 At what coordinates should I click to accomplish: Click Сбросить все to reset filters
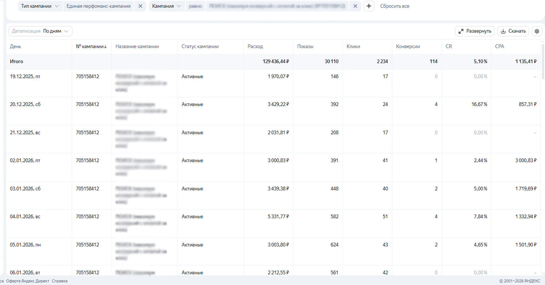(x=395, y=6)
